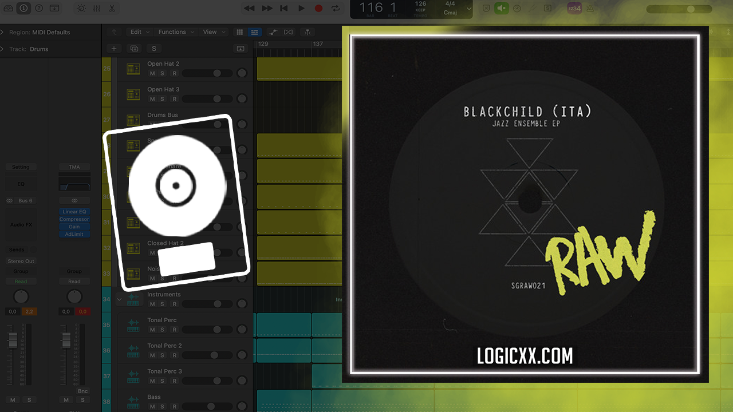Click Drums Bus track icon

click(x=133, y=120)
